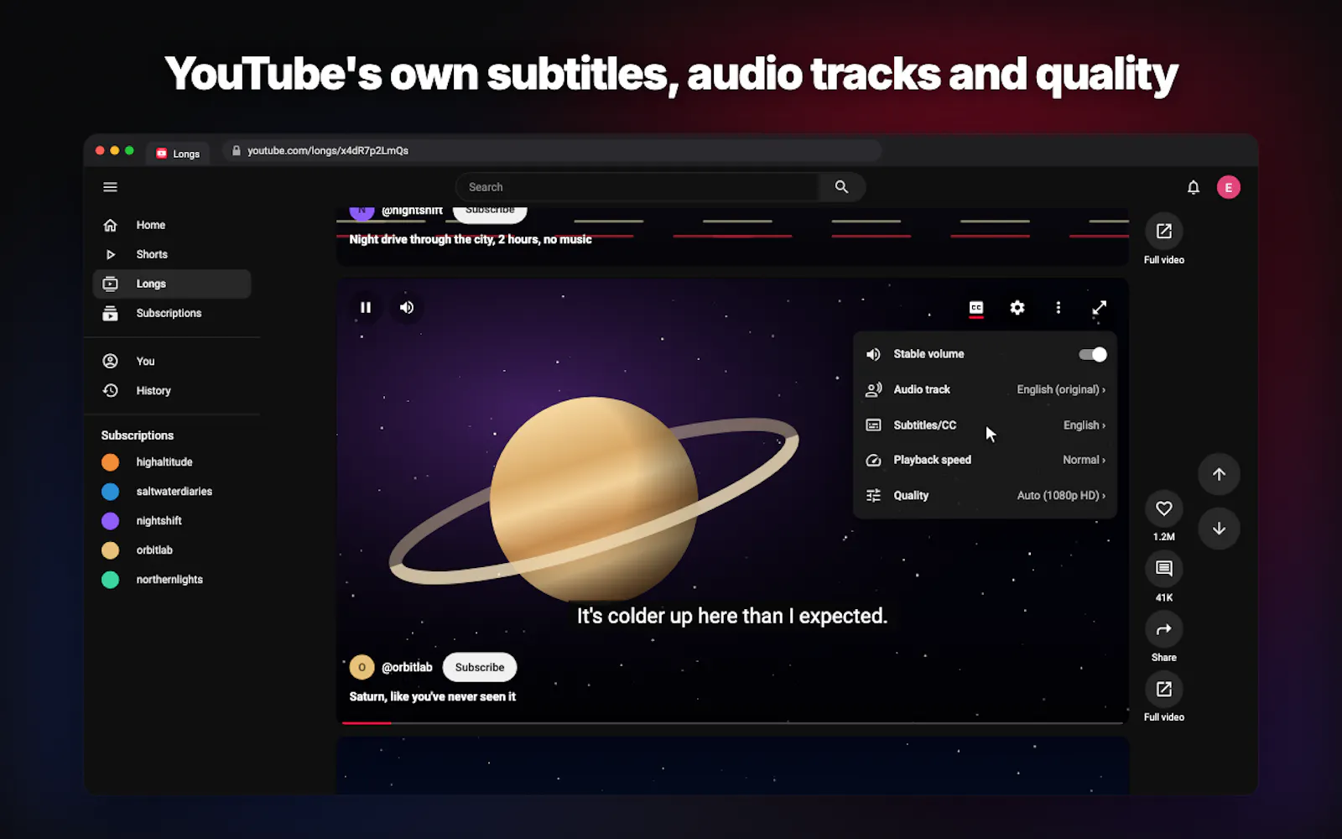Go to the next video arrow
The image size is (1342, 839).
click(x=1219, y=529)
